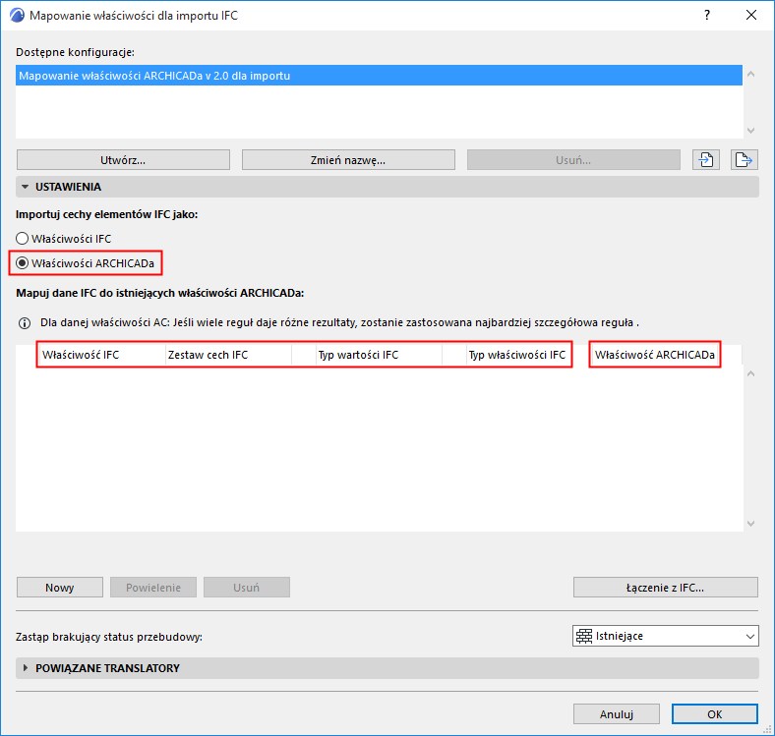Click the configurations list scroll-up arrow
The image size is (775, 736).
click(750, 74)
